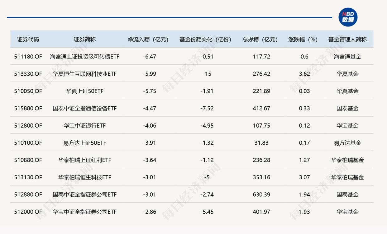Click manager 易方达基金
This screenshot has height=234, width=387.
point(347,143)
